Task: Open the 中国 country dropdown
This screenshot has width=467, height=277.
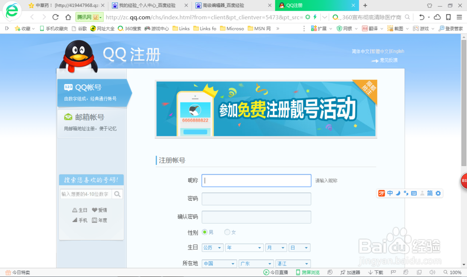Action: pos(219,263)
